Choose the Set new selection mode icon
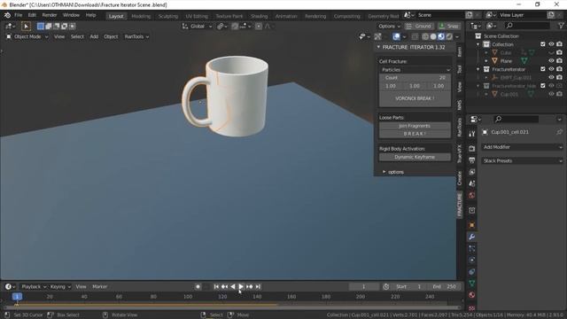Screen dimensions: 567x319 click(x=41, y=26)
